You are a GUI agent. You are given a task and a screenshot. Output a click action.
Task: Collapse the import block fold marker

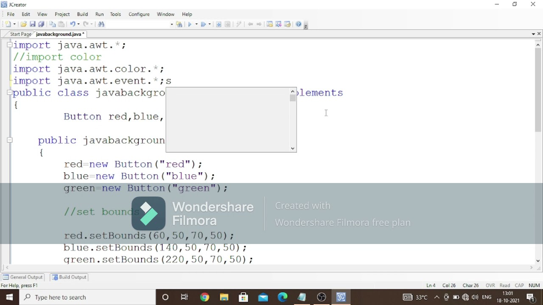(9, 44)
